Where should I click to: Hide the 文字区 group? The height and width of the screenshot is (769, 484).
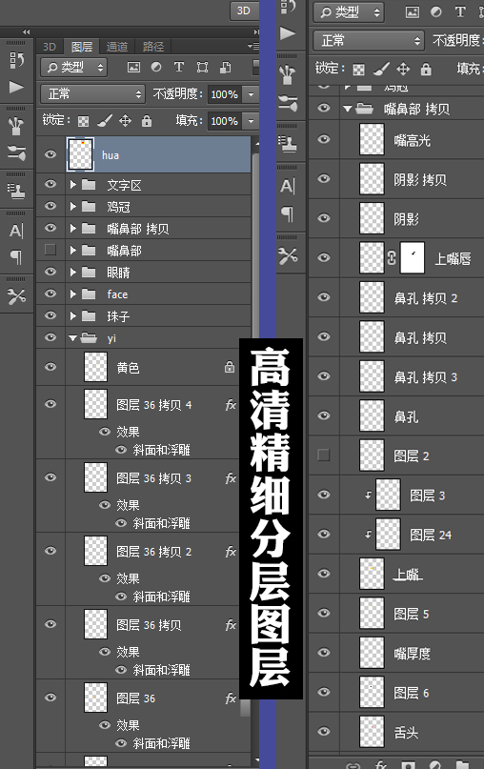[x=50, y=184]
